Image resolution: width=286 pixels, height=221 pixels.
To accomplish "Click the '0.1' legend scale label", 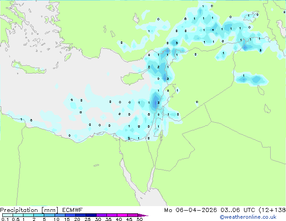I will click(x=5, y=219).
